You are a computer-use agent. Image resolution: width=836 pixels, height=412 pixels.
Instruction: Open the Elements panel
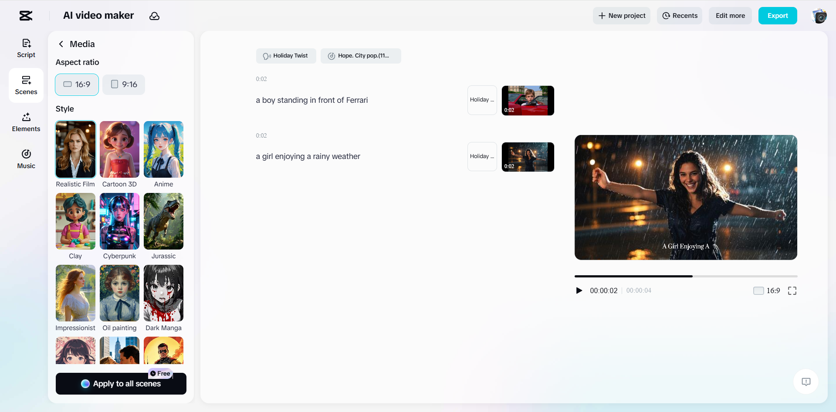pos(26,122)
